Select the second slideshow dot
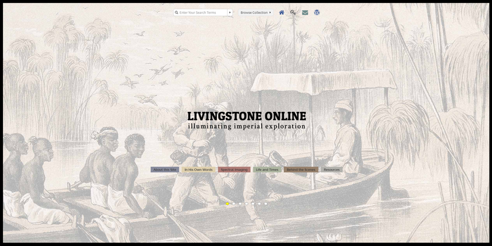Image resolution: width=492 pixels, height=246 pixels. [x=234, y=204]
